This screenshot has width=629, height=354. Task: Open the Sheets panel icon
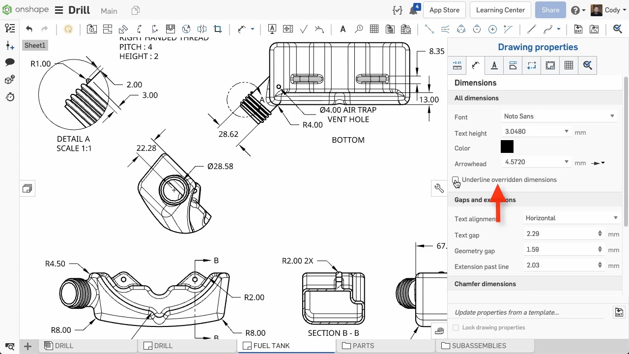28,188
